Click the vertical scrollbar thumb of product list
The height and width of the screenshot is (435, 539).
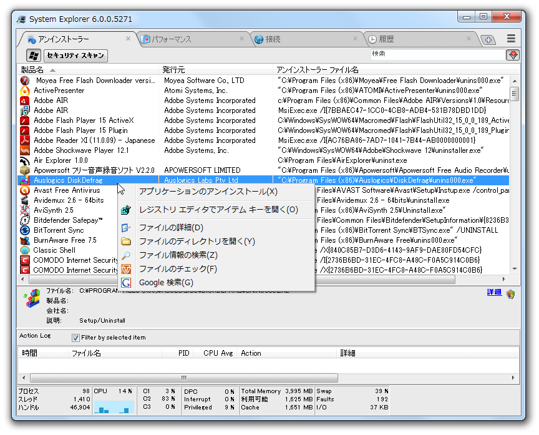(514, 94)
